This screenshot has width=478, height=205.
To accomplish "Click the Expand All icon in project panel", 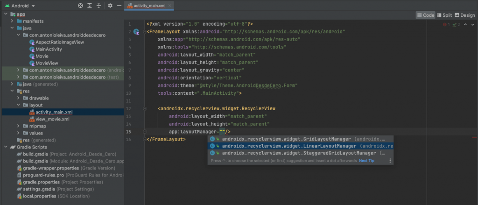I will pos(89,6).
